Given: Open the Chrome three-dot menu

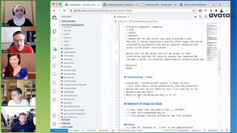Looking at the screenshot, I should click(x=227, y=11).
